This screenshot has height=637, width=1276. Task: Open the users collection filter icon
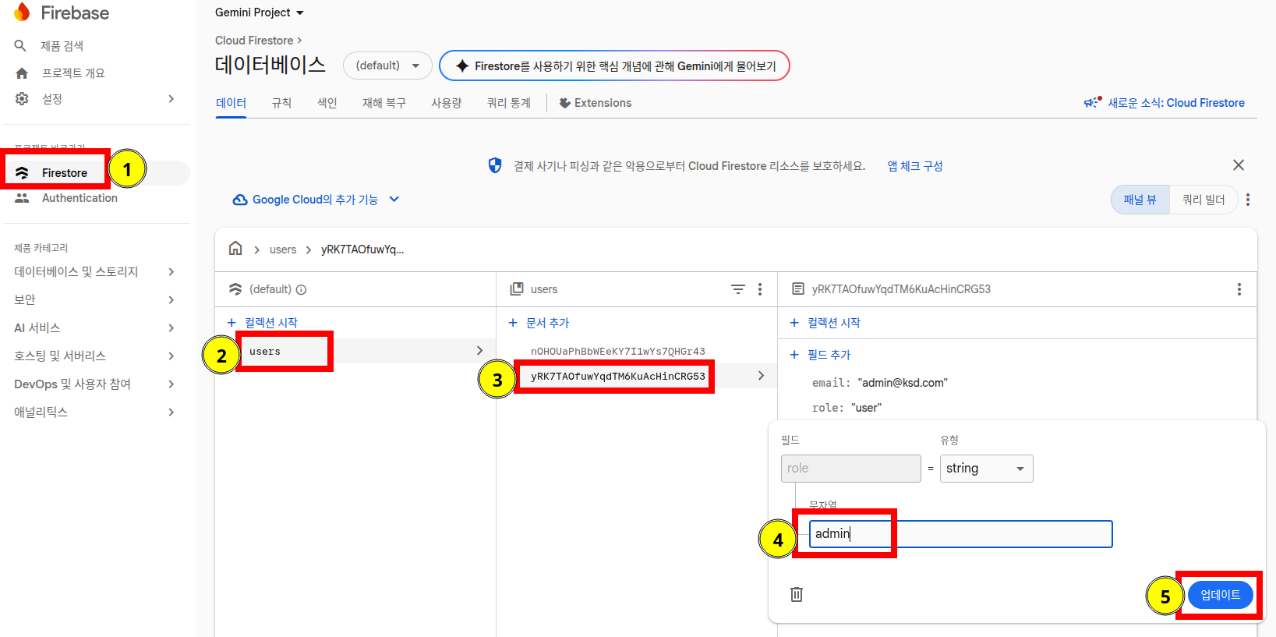(737, 289)
